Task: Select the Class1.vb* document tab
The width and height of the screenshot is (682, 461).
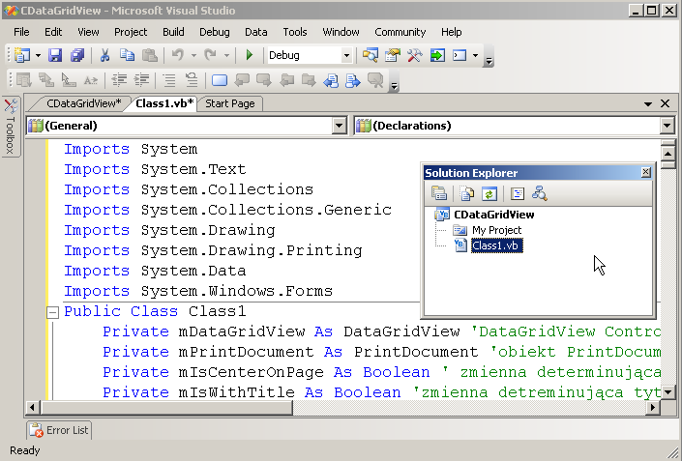Action: (x=164, y=103)
